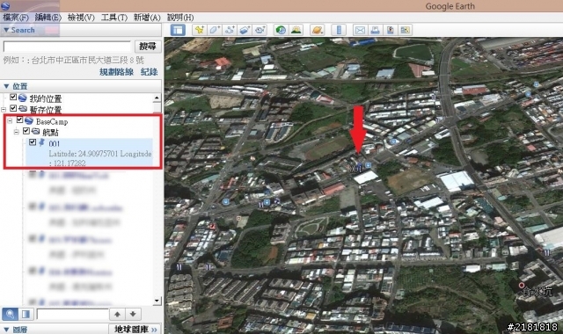Toggle sunlight across the landscape
Image resolution: width=563 pixels, height=334 pixels.
296,30
